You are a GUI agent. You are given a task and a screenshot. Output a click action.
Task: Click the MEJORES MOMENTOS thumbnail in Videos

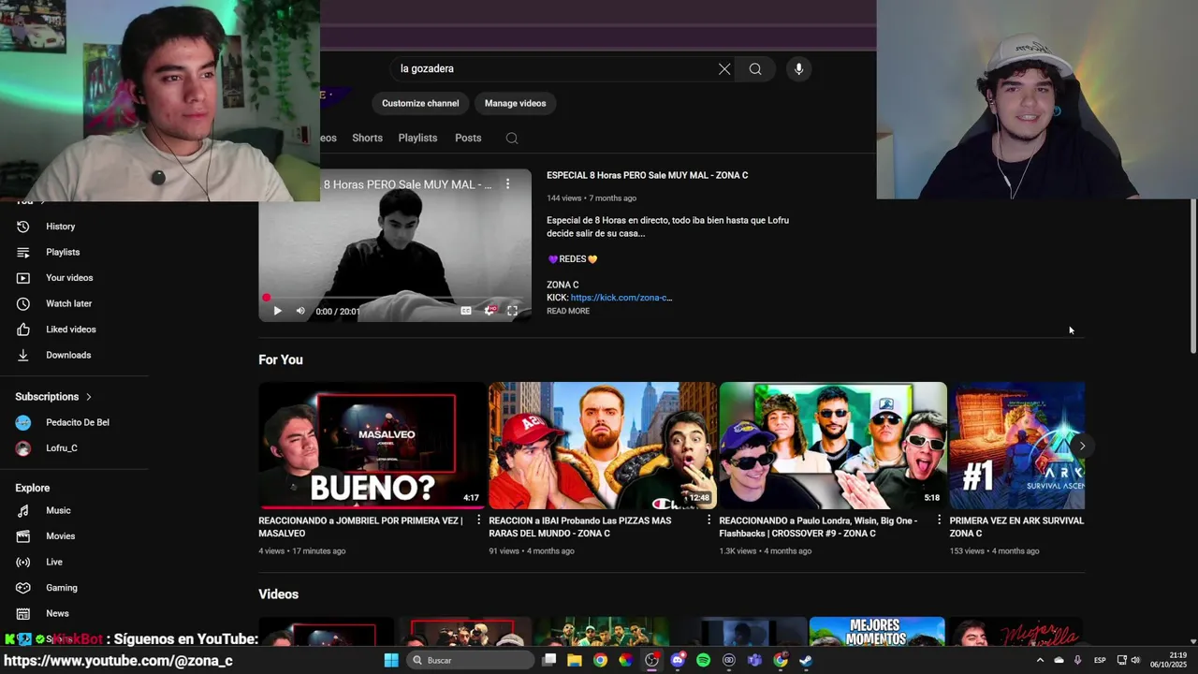(x=877, y=632)
